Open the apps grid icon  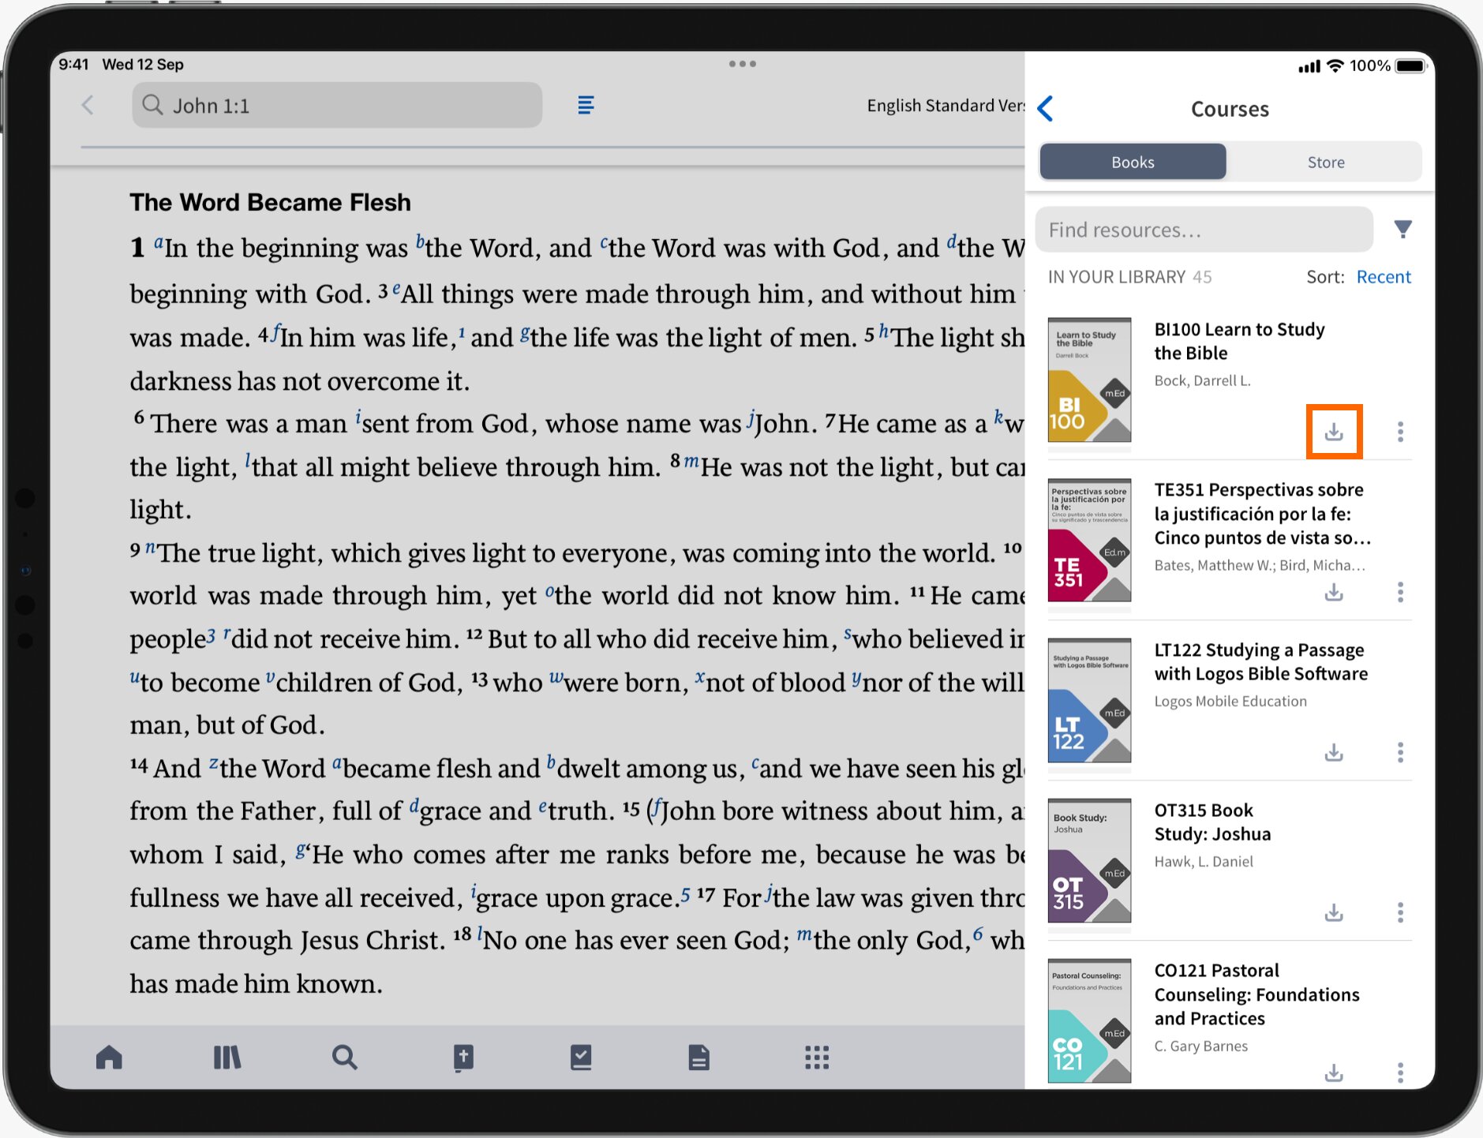[x=817, y=1058]
